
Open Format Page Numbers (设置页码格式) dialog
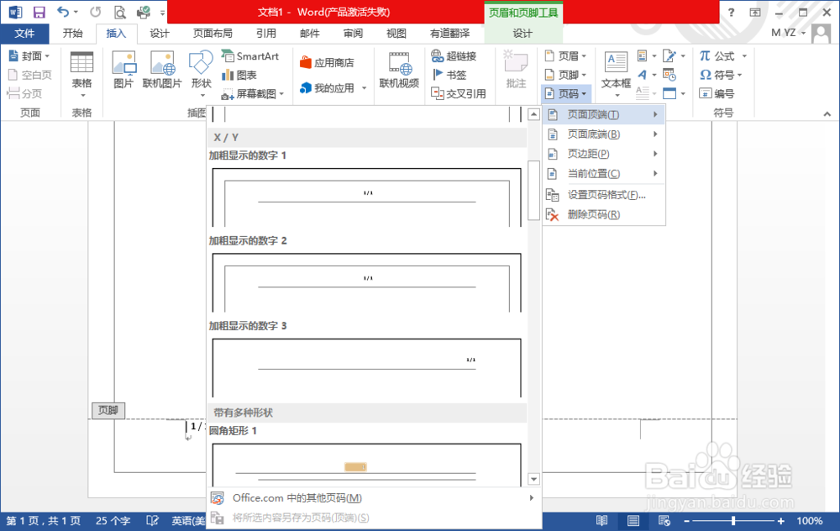(603, 195)
